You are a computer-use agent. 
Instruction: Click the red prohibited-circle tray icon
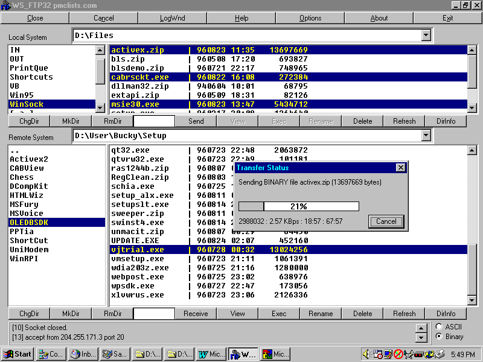click(x=398, y=354)
